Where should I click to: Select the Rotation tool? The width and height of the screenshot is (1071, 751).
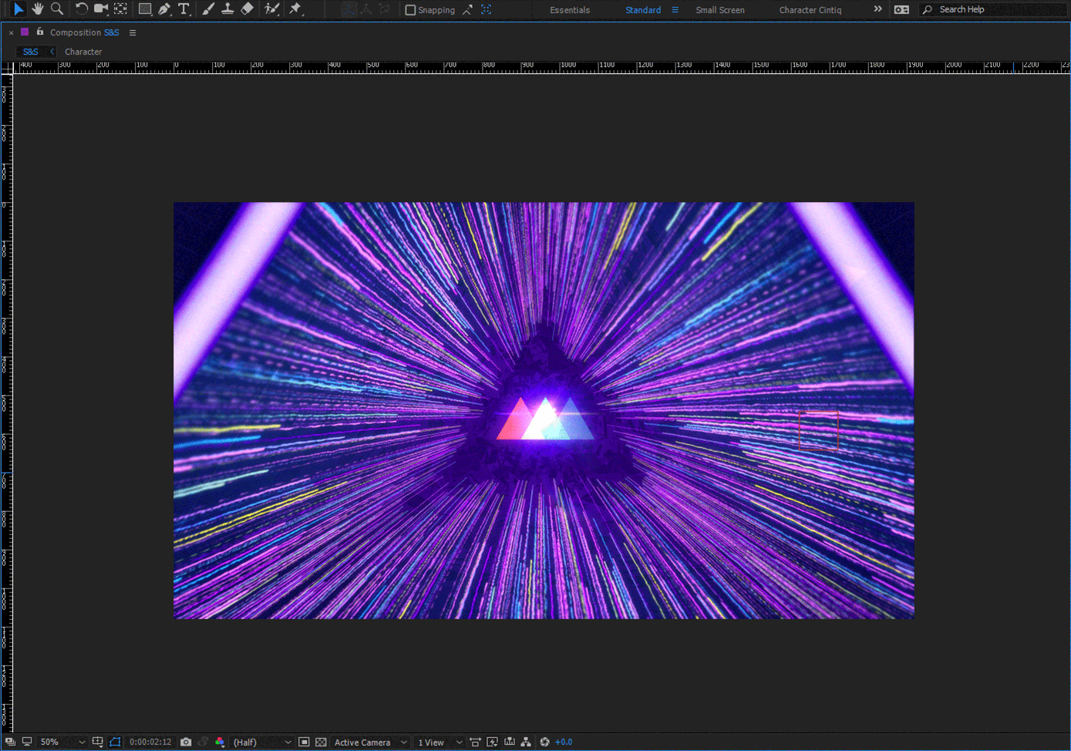tap(81, 8)
